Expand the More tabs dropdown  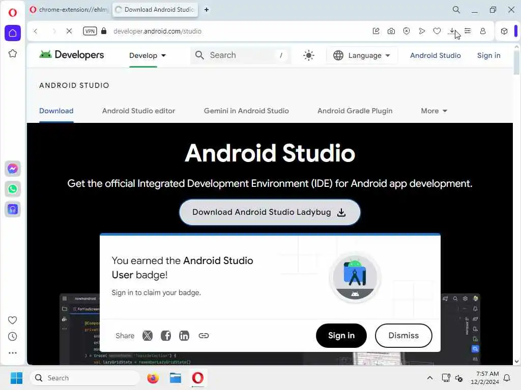click(434, 111)
